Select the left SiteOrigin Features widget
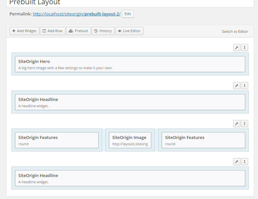Screen dimensions: 258x199 point(57,140)
